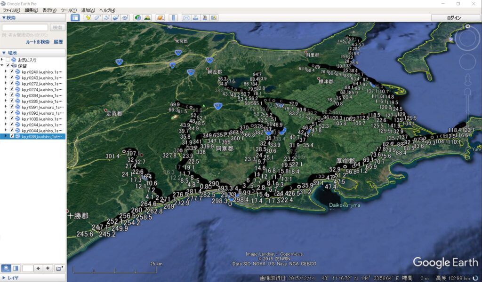482x282 pixels.
Task: Collapse the 保留 folder tree arrow
Action: tap(2, 66)
